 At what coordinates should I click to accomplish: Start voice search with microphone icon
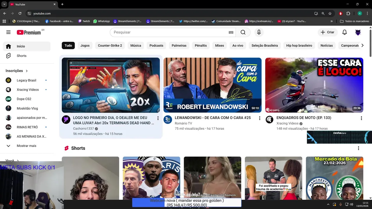[259, 32]
